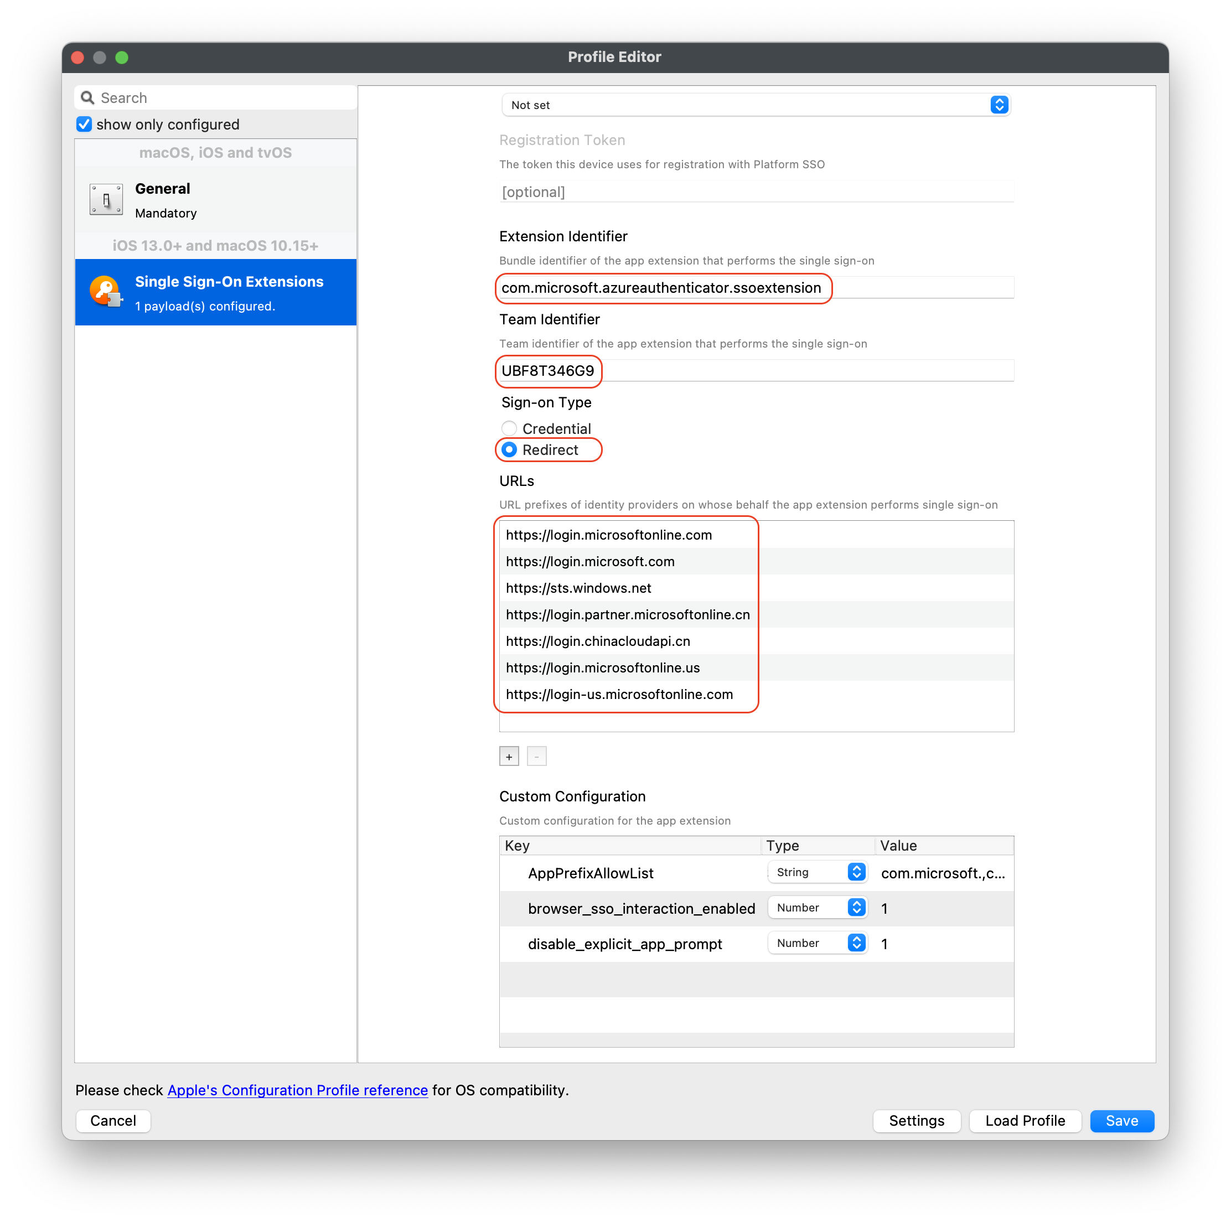
Task: Toggle the show only configured checkbox
Action: (x=84, y=124)
